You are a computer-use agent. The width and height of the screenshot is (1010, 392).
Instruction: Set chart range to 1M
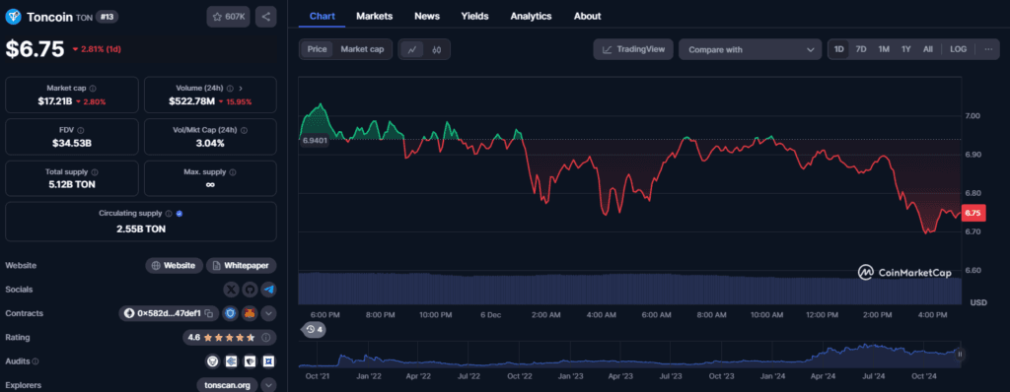884,49
